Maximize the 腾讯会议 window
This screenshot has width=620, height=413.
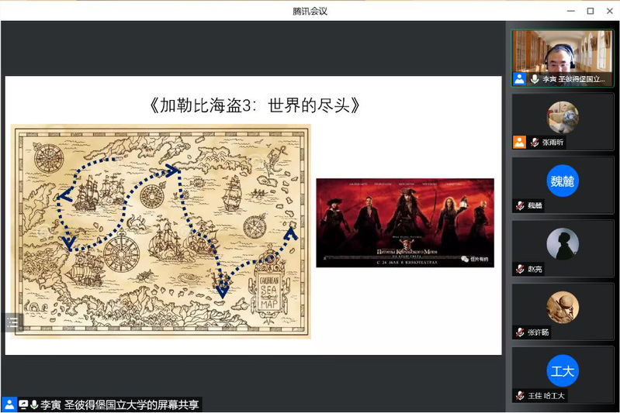coord(590,10)
